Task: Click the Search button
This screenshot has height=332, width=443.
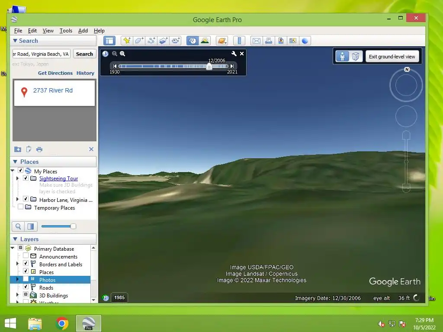Action: click(x=84, y=54)
